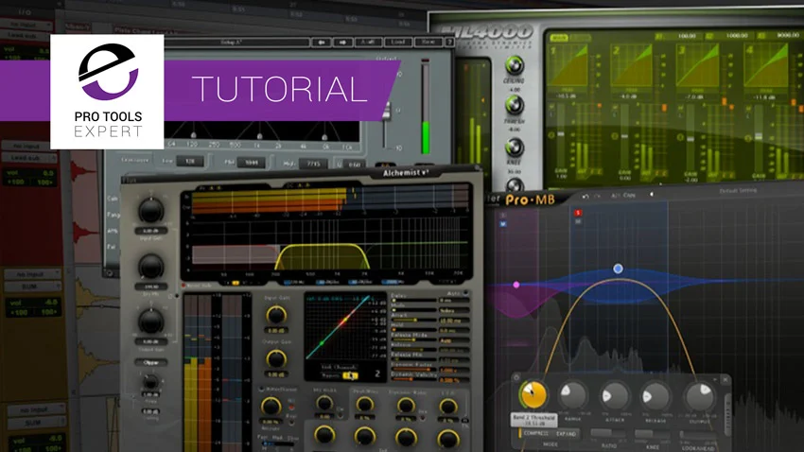804x452 pixels.
Task: Click the Low crossover value field
Action: 190,161
